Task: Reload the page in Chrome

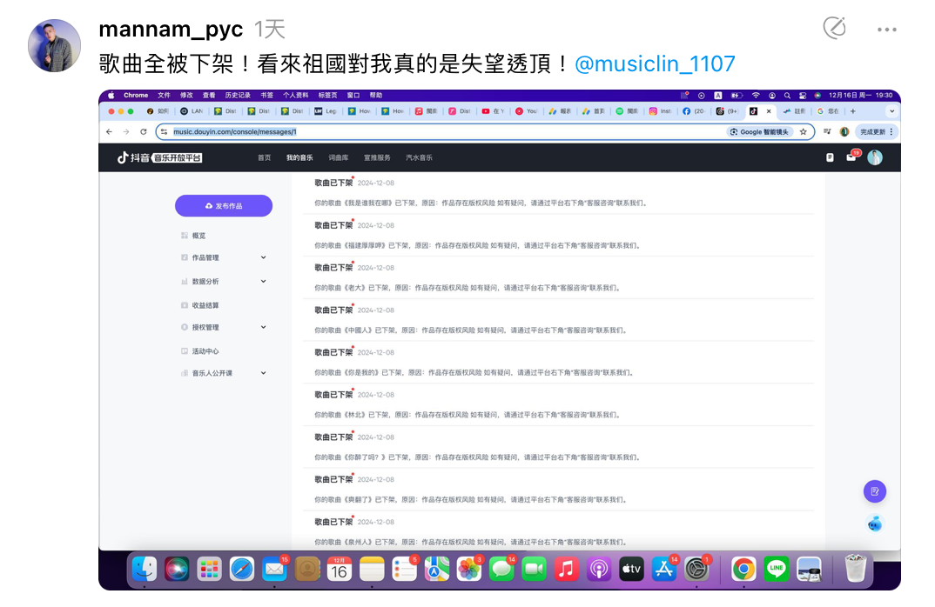Action: click(143, 131)
